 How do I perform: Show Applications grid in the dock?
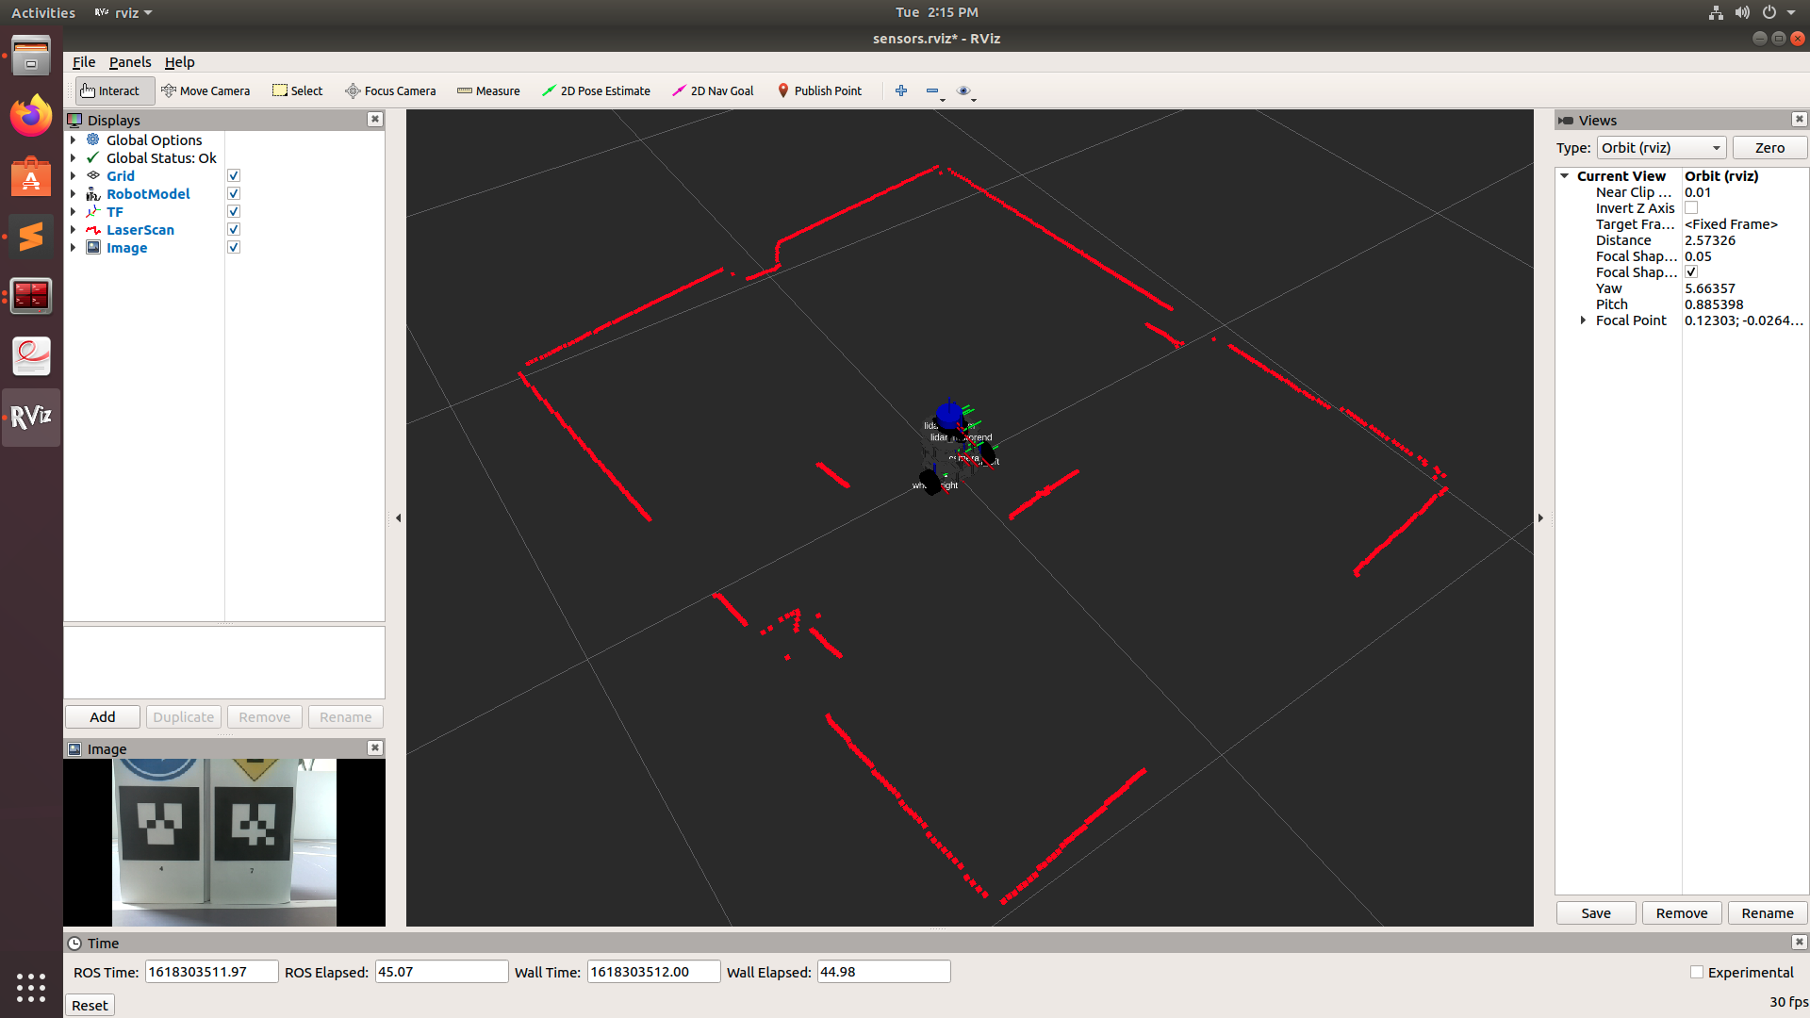click(31, 987)
